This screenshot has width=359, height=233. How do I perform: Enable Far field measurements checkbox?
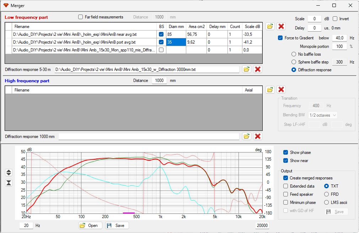[x=80, y=17]
